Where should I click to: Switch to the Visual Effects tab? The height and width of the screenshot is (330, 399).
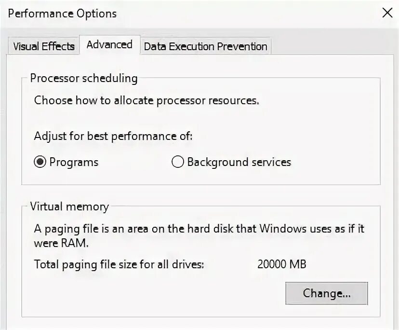coord(43,46)
